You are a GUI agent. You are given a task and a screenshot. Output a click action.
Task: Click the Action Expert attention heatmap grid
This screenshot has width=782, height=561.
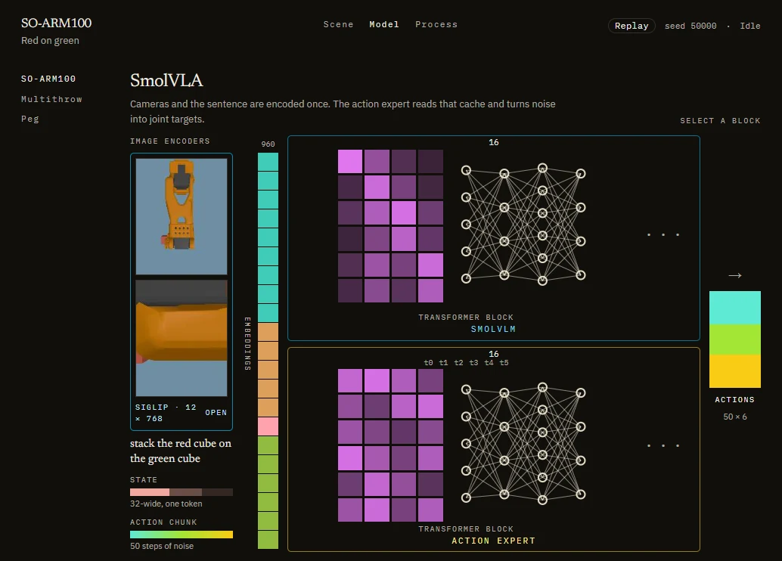pyautogui.click(x=390, y=445)
